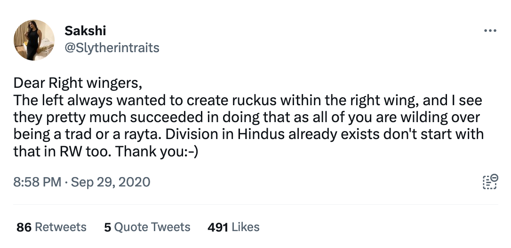Click the 'Thank you:-)' closing text

point(159,152)
